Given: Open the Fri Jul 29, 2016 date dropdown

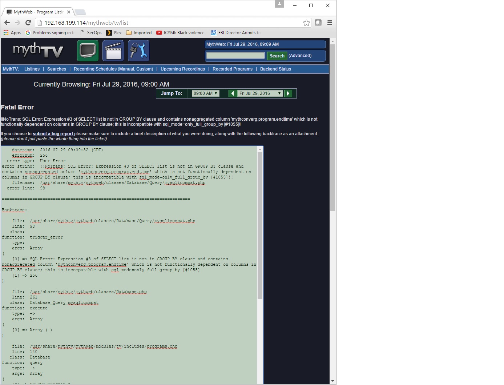Looking at the screenshot, I should (260, 93).
